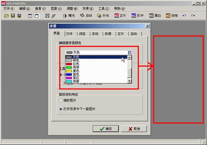Click the open folder toolbar icon
Screen dimensions: 207x145
point(6,16)
